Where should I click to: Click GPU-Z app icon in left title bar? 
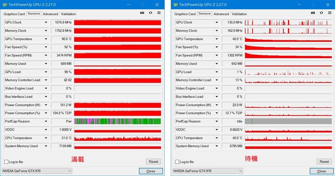pyautogui.click(x=5, y=5)
